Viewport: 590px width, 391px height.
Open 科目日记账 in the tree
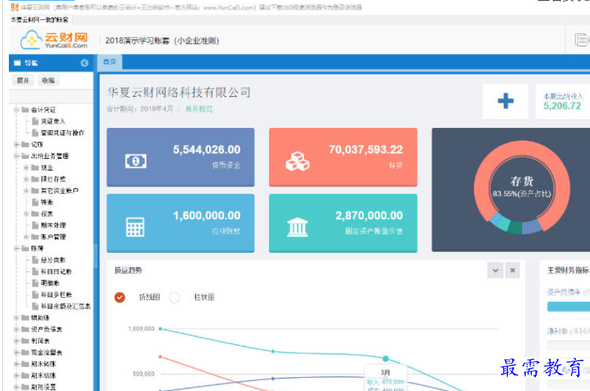click(x=56, y=271)
